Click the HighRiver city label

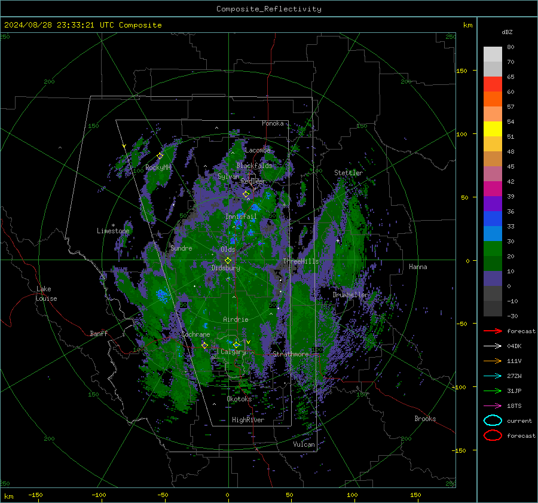point(248,420)
